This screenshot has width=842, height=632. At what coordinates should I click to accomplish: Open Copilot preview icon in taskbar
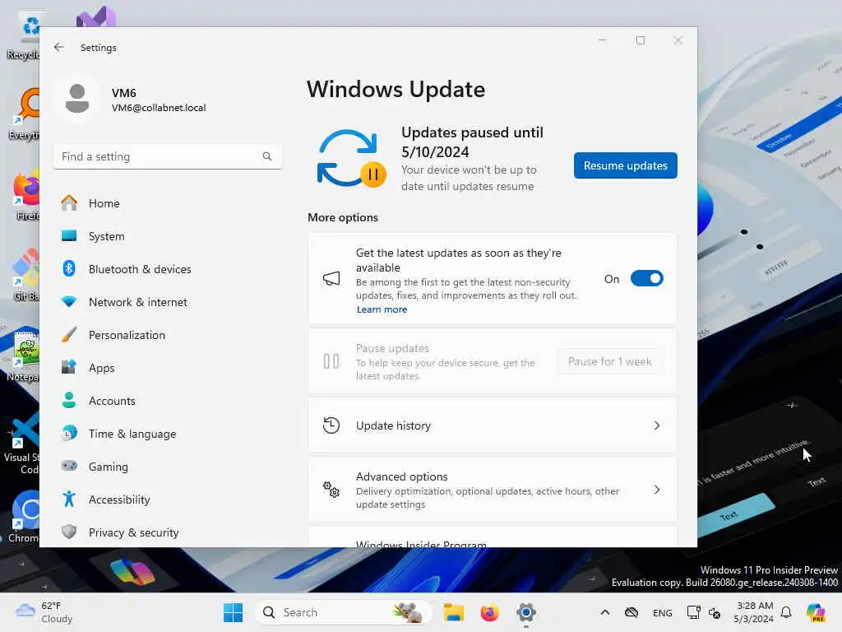[x=816, y=612]
